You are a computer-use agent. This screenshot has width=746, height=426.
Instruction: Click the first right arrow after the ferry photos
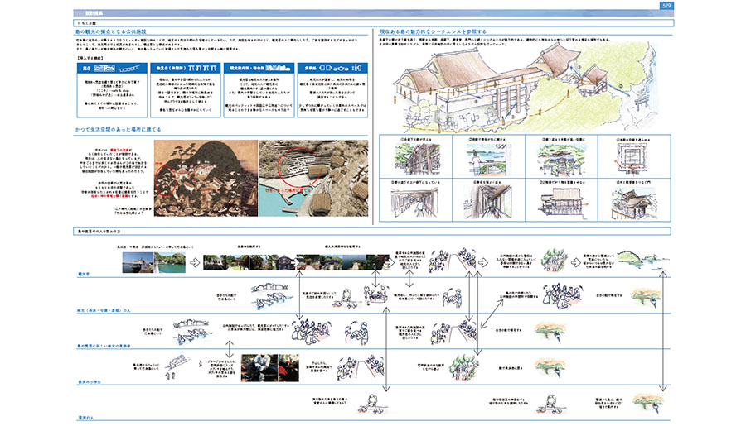tap(193, 263)
